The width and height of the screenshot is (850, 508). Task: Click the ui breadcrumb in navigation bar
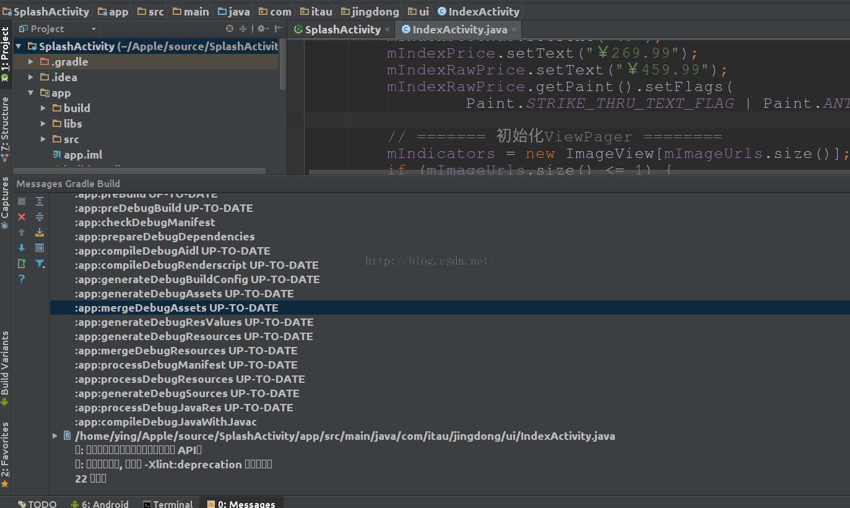pos(418,11)
